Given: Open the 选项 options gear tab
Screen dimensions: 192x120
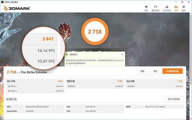Looking at the screenshot, I should 184,8.
